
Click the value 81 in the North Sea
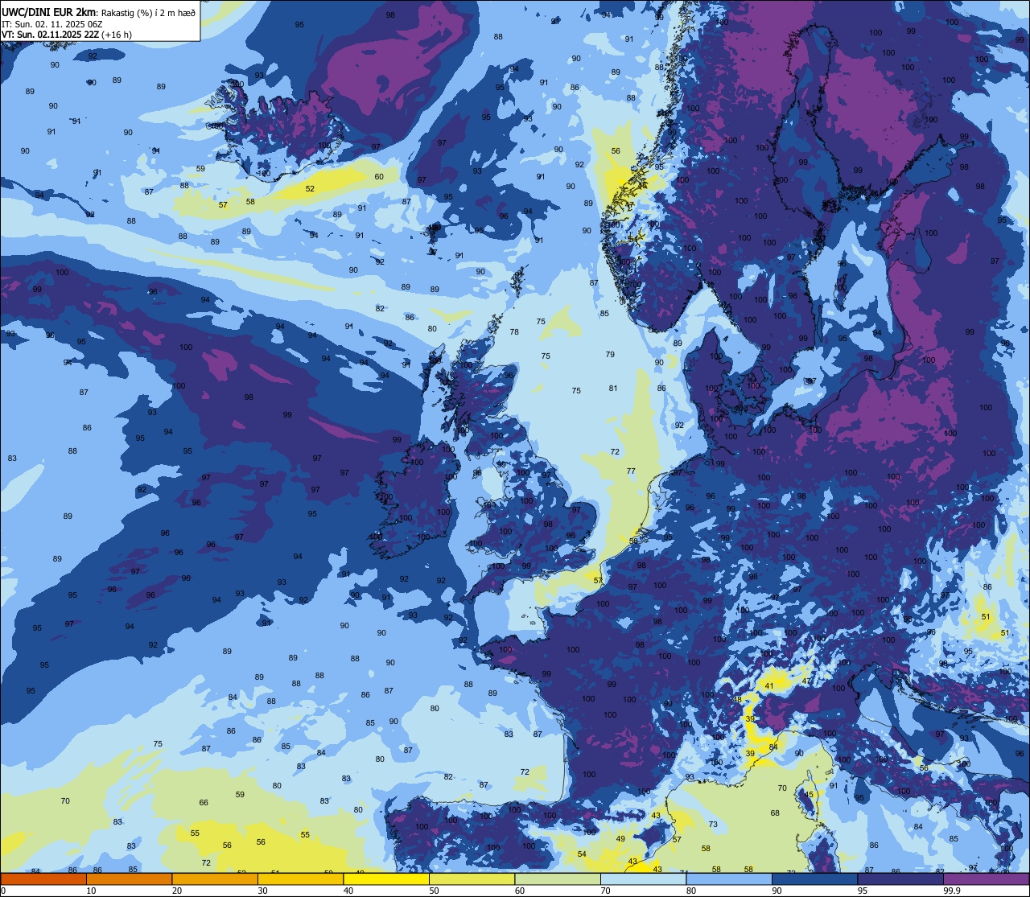point(613,389)
